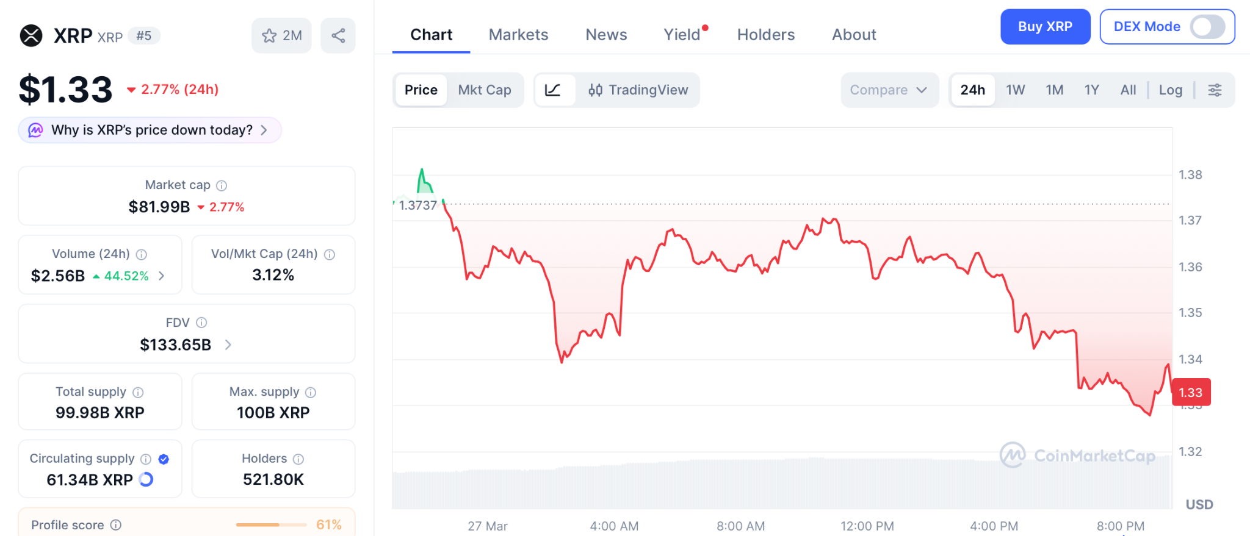Open the Compare dropdown
The height and width of the screenshot is (536, 1250).
(889, 90)
